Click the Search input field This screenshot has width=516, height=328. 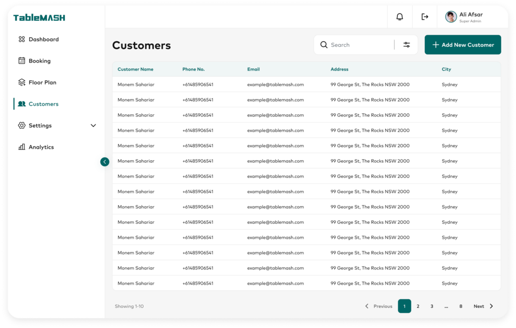[360, 45]
